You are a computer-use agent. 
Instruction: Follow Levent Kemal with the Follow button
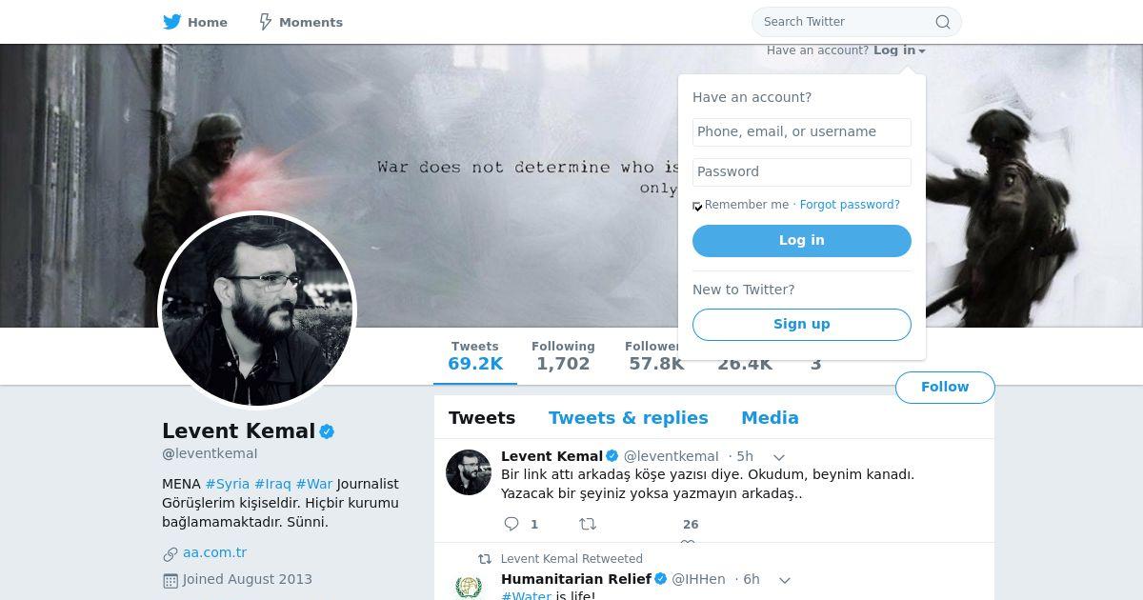(x=945, y=388)
